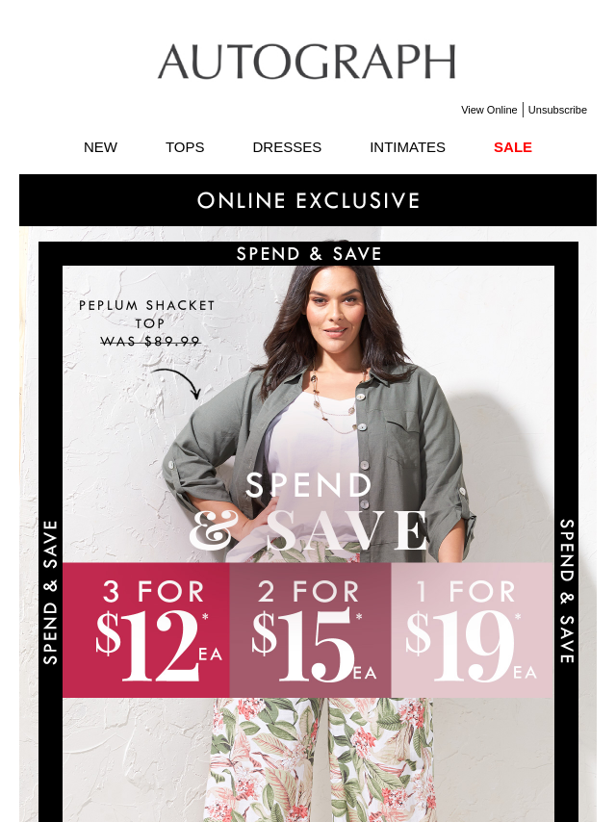The height and width of the screenshot is (822, 616).
Task: Click the right vertical SPEND & SAVE text
Action: (567, 591)
